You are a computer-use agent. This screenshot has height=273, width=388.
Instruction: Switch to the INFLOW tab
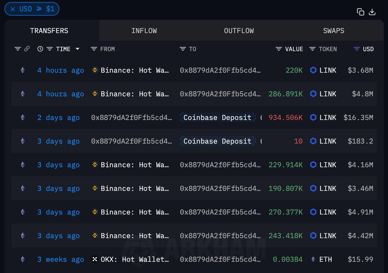(x=144, y=31)
